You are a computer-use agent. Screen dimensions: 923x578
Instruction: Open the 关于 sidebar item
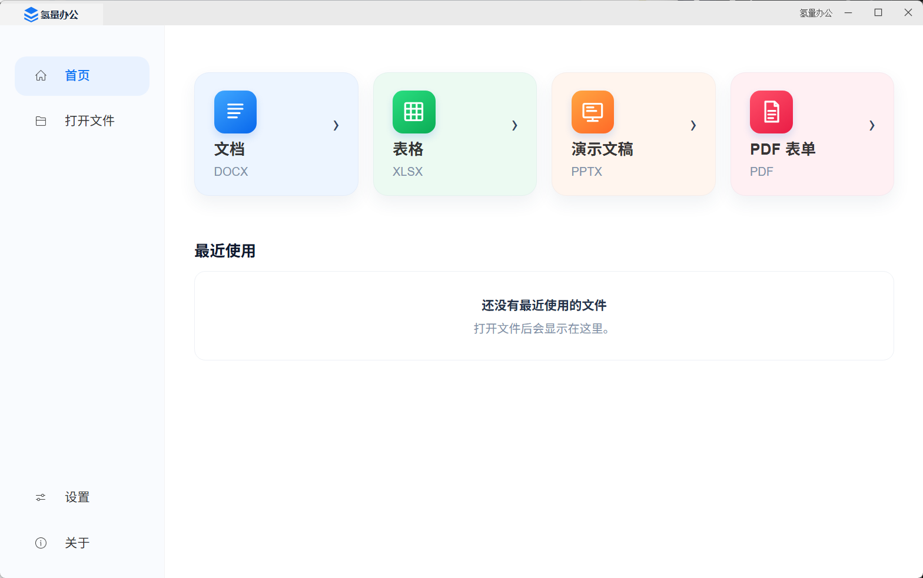pos(82,543)
